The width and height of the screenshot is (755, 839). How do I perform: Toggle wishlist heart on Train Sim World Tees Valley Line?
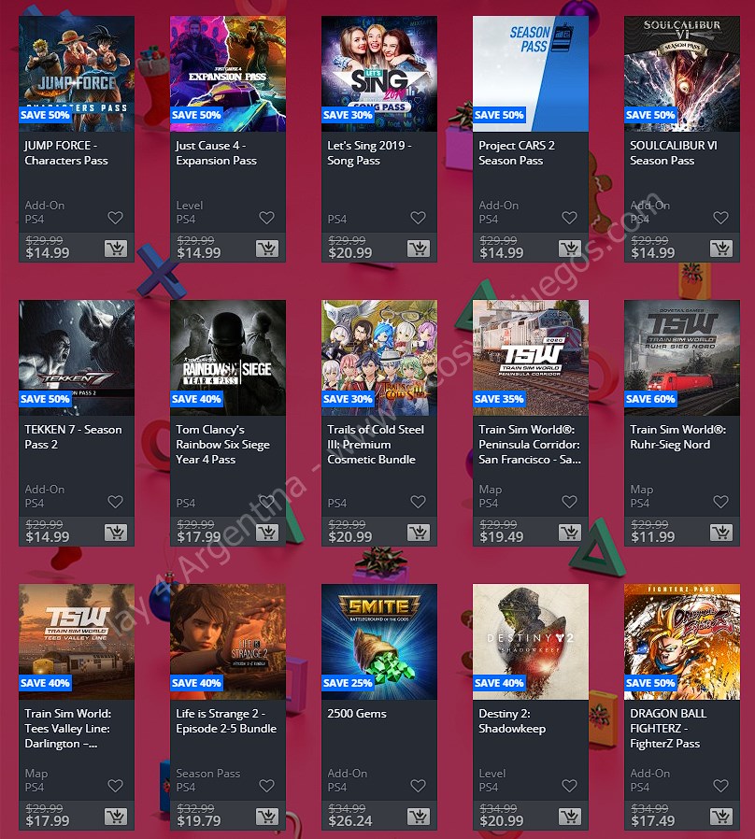click(115, 786)
